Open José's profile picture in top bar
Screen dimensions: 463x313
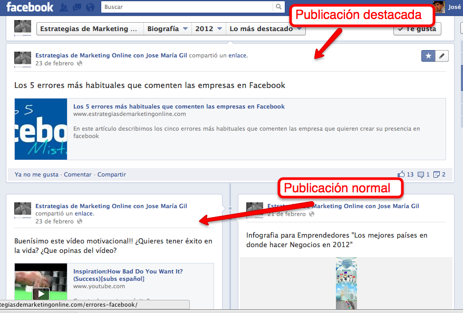[x=439, y=7]
